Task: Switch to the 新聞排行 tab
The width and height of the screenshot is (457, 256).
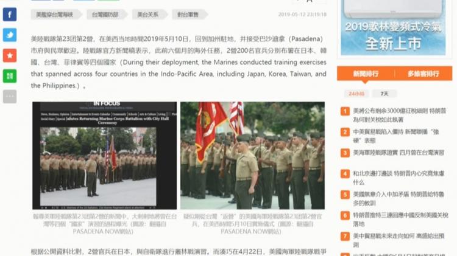Action: 366,74
